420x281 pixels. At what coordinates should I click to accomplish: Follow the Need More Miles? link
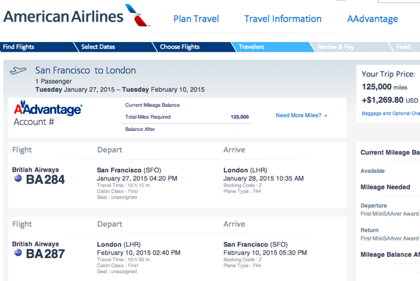pos(301,115)
